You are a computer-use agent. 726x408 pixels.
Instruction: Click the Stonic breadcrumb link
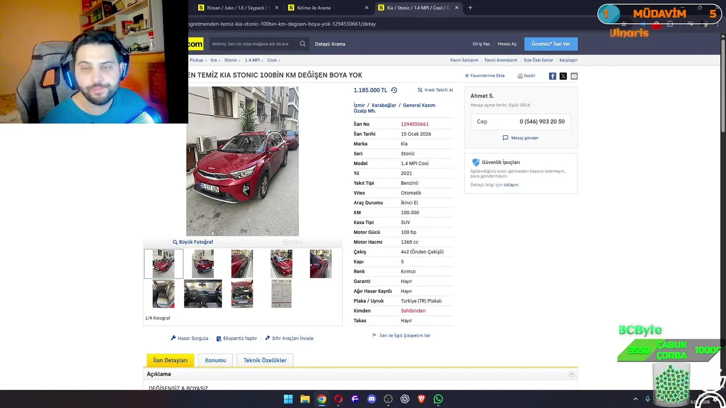230,60
